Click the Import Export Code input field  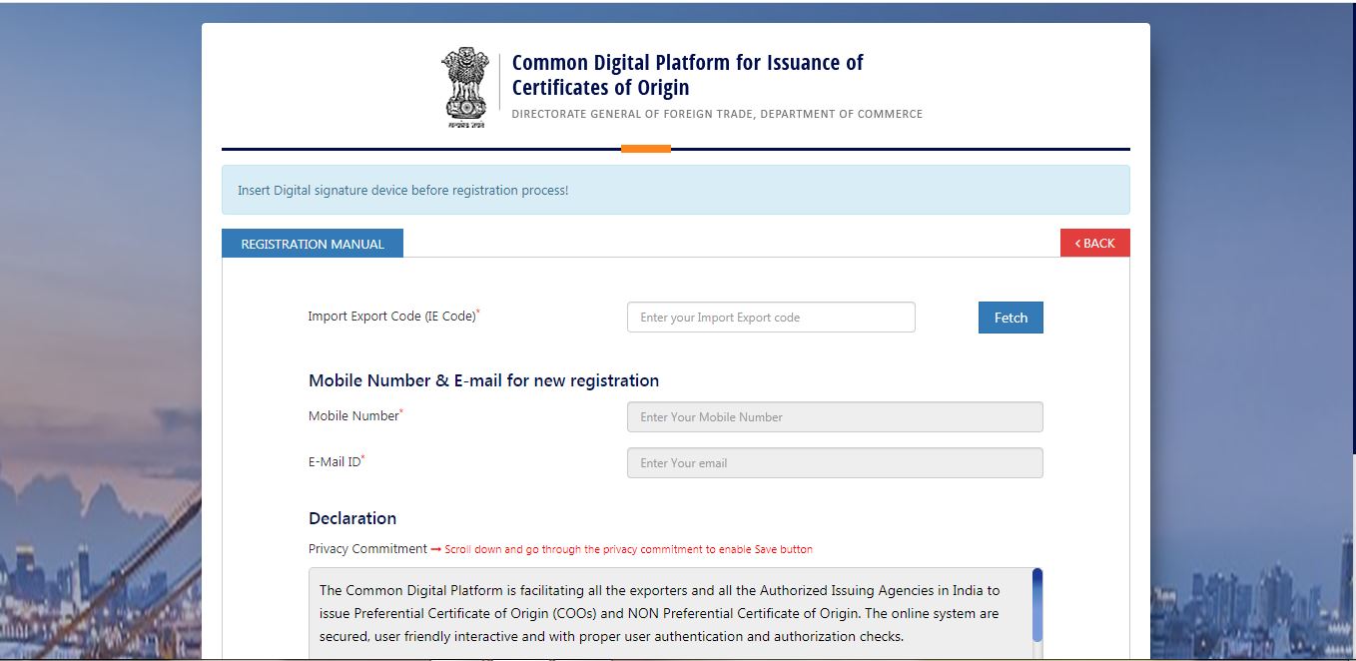[770, 317]
